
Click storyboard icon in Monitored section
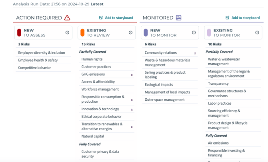(227, 18)
